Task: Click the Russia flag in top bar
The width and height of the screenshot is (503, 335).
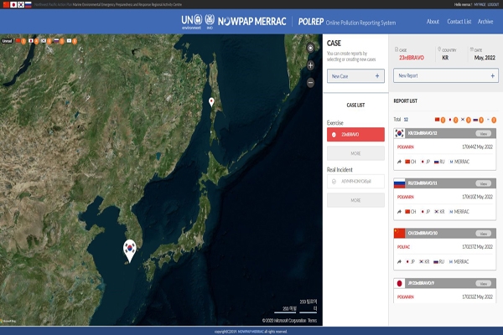Action: coord(29,4)
